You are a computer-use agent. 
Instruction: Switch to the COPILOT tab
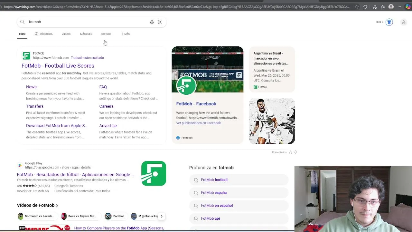click(x=106, y=34)
